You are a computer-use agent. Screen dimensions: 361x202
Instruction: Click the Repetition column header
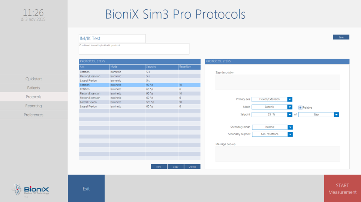coord(189,67)
